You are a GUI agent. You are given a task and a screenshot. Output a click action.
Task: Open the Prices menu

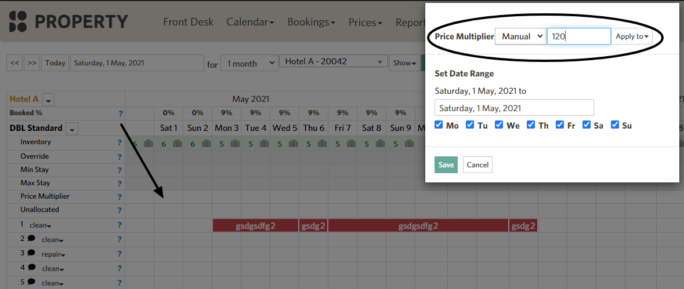pos(365,22)
